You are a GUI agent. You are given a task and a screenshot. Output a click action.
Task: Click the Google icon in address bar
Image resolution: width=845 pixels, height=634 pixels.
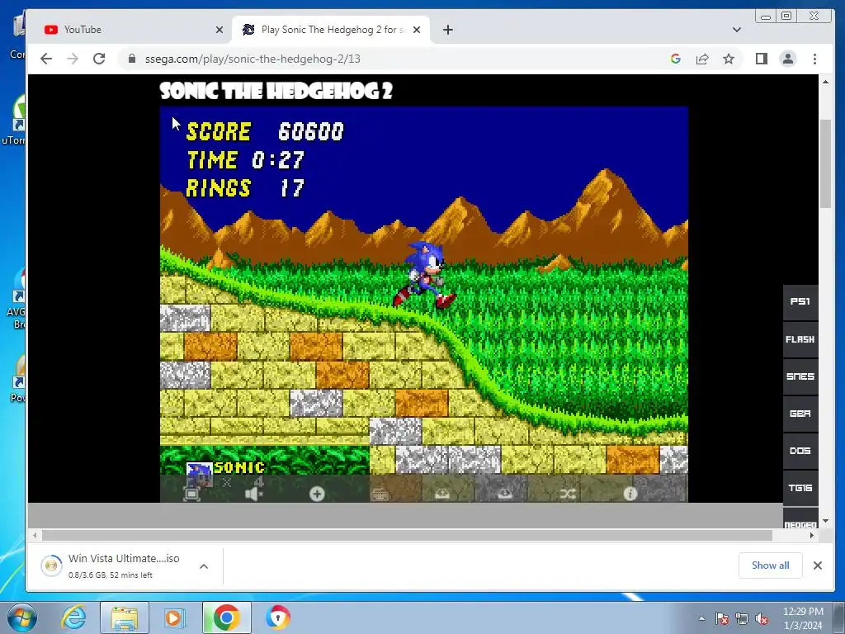pyautogui.click(x=676, y=59)
